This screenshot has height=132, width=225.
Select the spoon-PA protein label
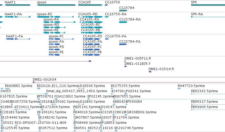(56, 42)
